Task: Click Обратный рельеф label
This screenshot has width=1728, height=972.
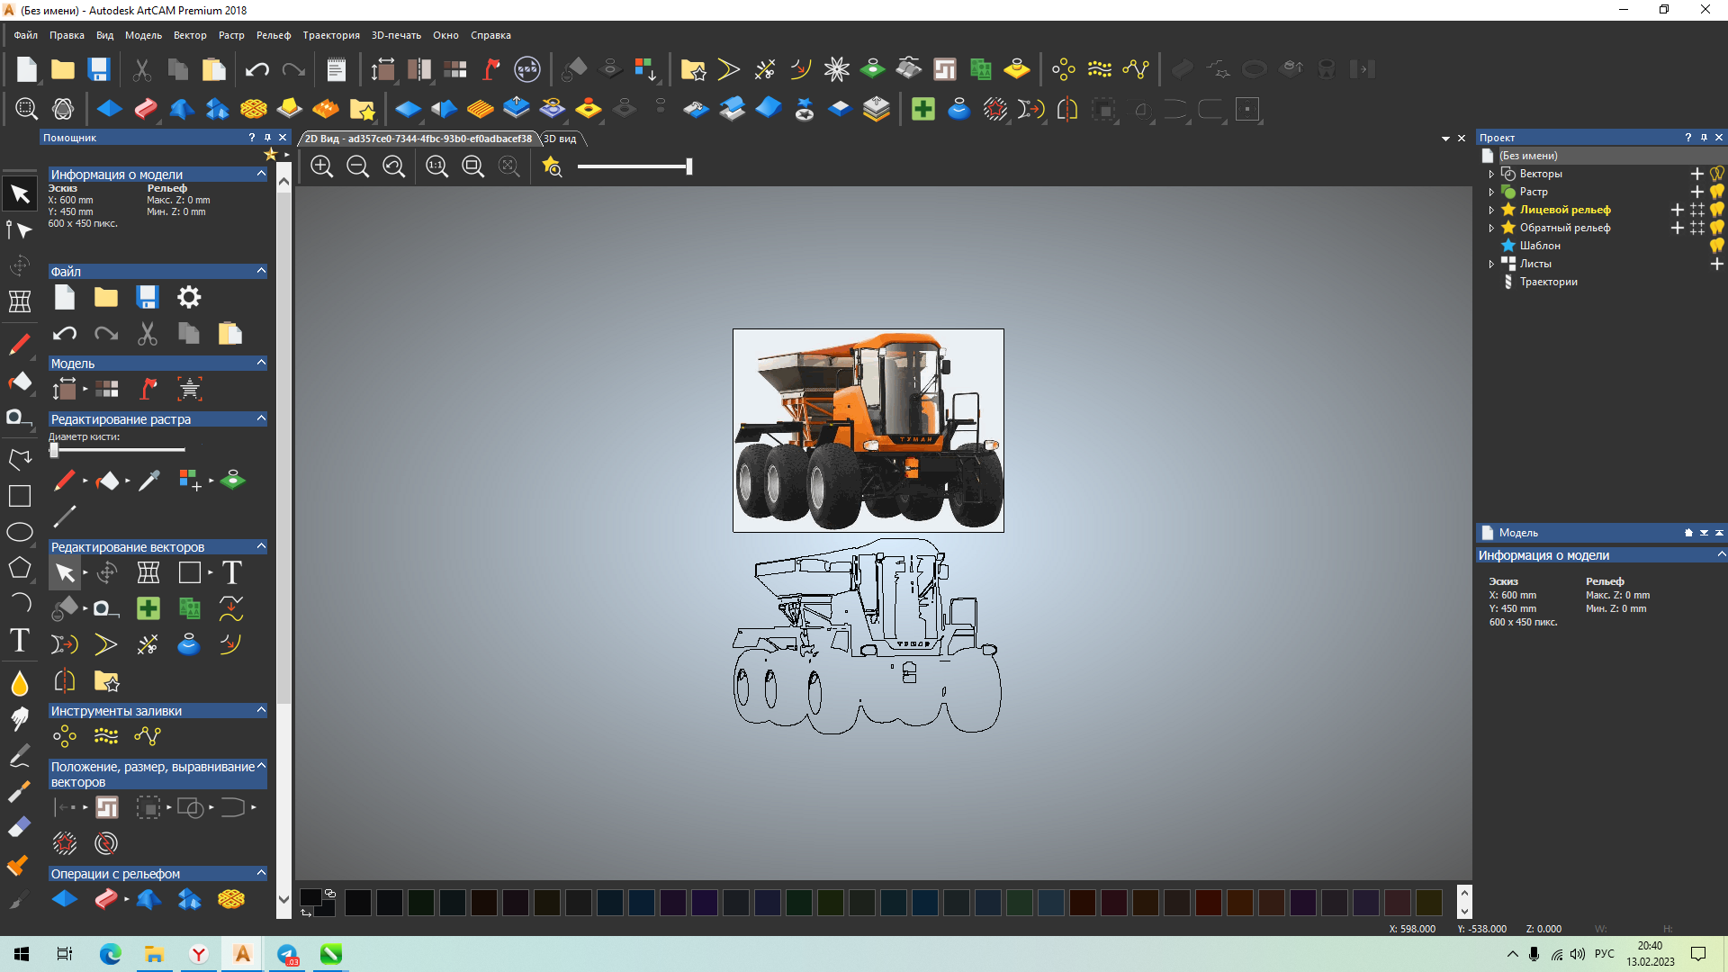Action: pyautogui.click(x=1565, y=228)
